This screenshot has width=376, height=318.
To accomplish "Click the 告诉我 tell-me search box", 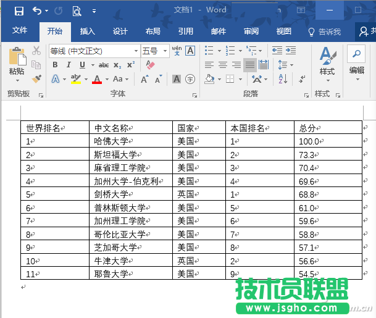I will [325, 31].
